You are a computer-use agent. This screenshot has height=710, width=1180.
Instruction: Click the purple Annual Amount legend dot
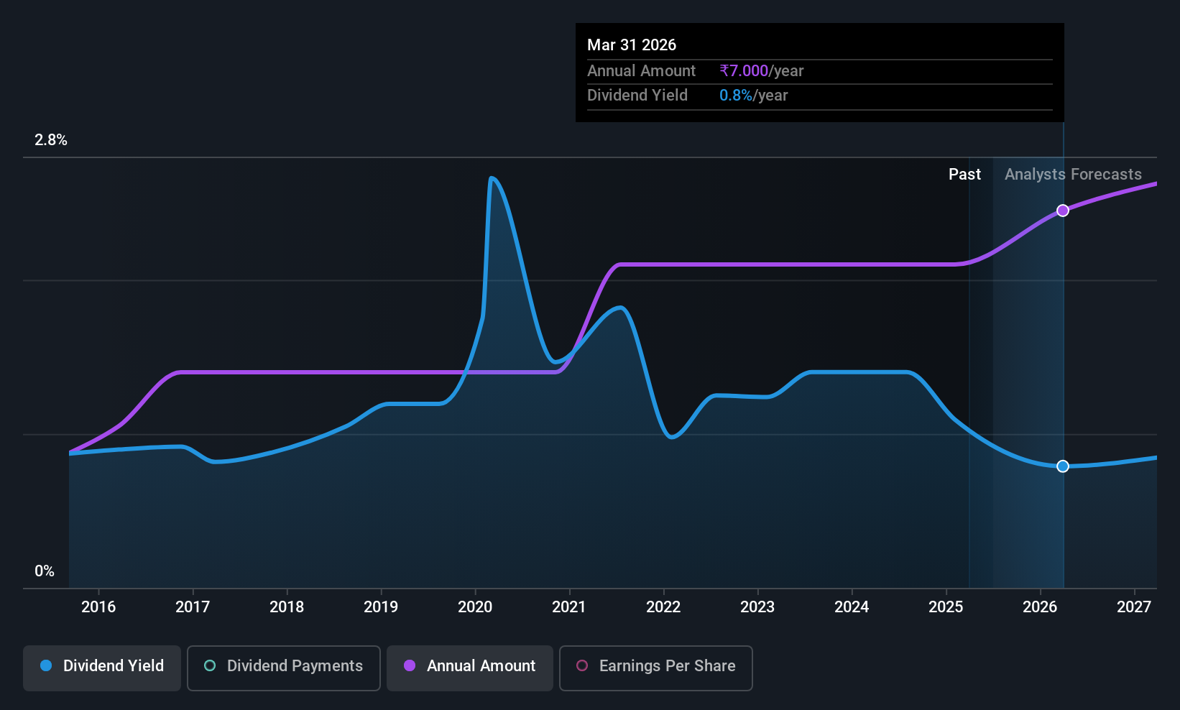click(410, 665)
